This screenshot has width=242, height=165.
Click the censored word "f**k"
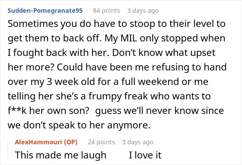tap(17, 110)
